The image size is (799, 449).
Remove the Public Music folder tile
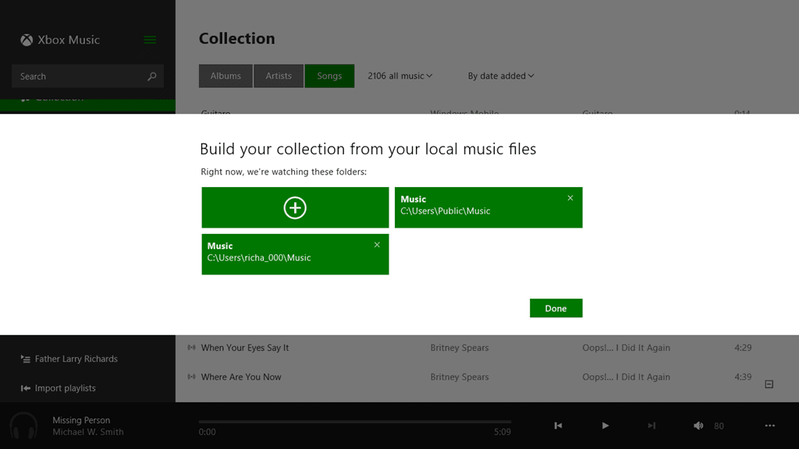(570, 198)
